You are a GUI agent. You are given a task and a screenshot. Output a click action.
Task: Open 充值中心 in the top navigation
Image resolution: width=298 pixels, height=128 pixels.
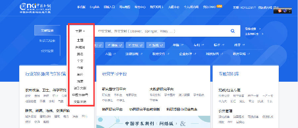(x=174, y=7)
